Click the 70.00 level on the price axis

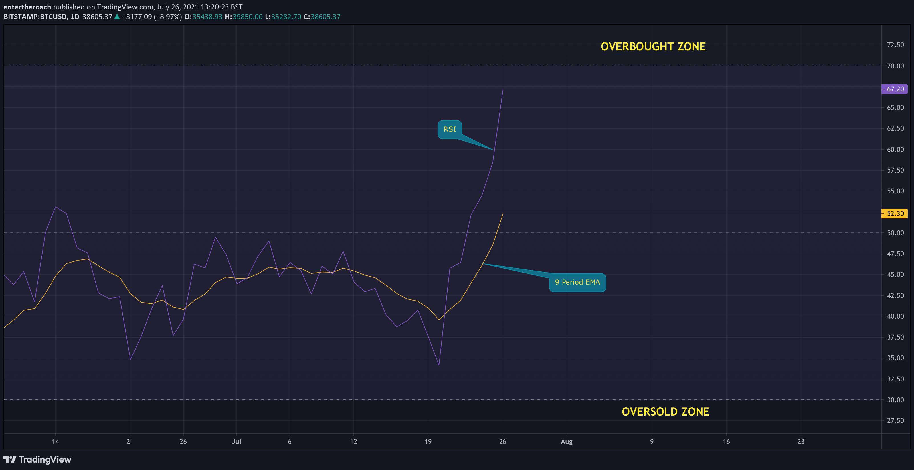(x=895, y=66)
